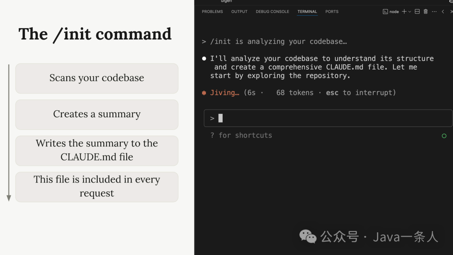Kill terminal using the trash icon
Image resolution: width=453 pixels, height=255 pixels.
pyautogui.click(x=426, y=12)
